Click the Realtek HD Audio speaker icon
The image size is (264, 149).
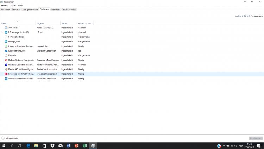[6, 69]
